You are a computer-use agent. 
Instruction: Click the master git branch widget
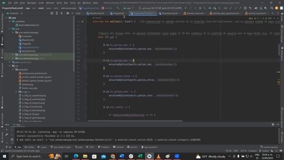tap(264, 151)
